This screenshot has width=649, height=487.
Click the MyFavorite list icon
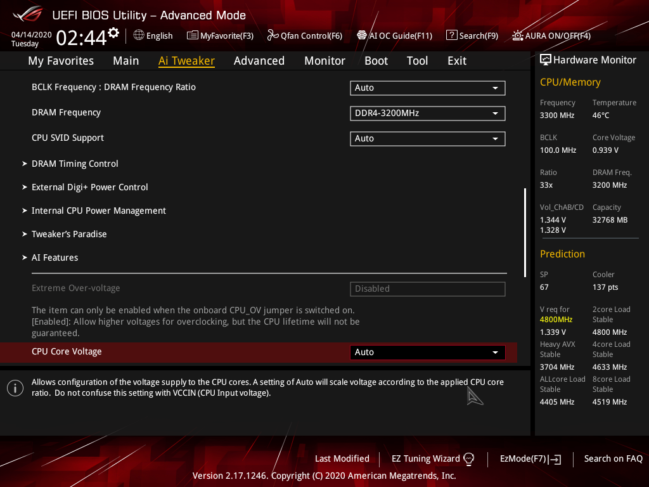193,36
